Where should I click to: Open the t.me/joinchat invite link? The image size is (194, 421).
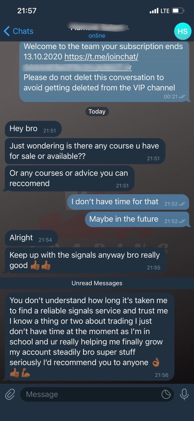[101, 57]
